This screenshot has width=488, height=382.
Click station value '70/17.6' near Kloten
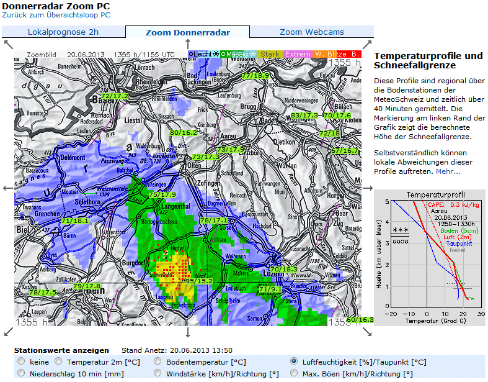pyautogui.click(x=337, y=115)
